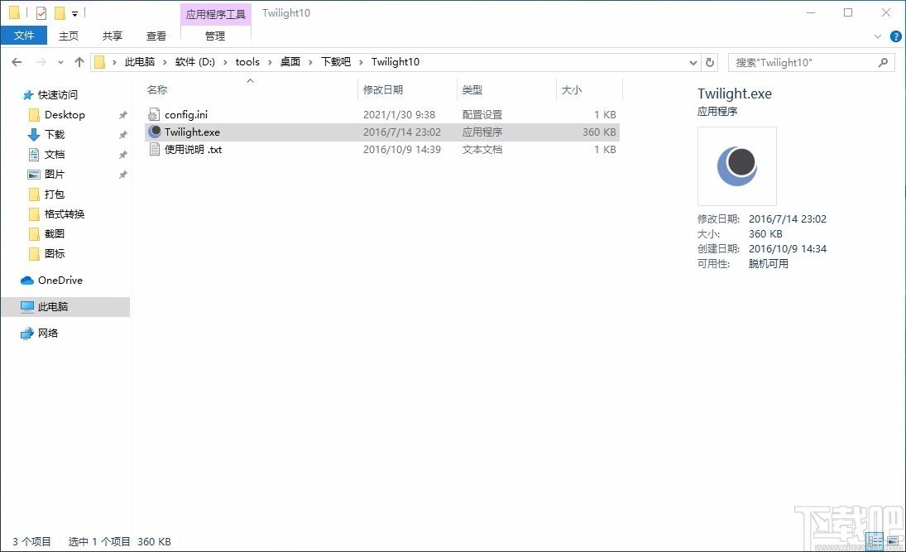Unpin Desktop from quick access
This screenshot has height=552, width=906.
coord(122,115)
